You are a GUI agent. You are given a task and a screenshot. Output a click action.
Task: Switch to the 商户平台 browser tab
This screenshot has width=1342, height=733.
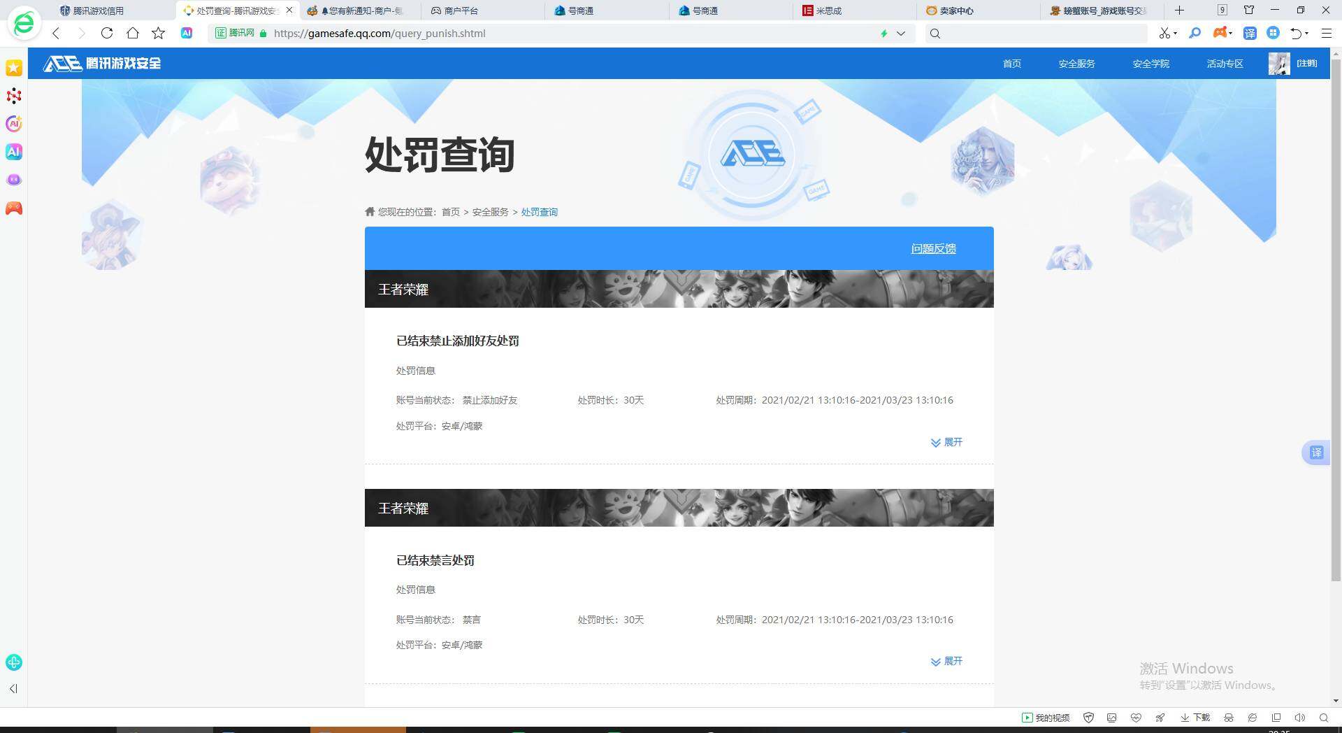pos(461,10)
